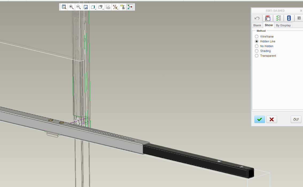303x187 pixels.
Task: Activate the Zoom Out tool
Action: (79, 7)
